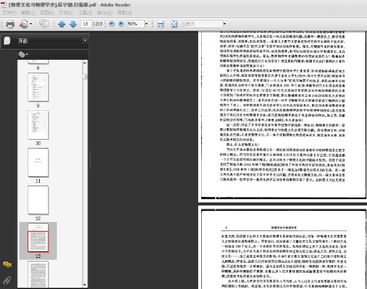
Task: Open the collaboration/share tool icon
Action: coord(24,24)
